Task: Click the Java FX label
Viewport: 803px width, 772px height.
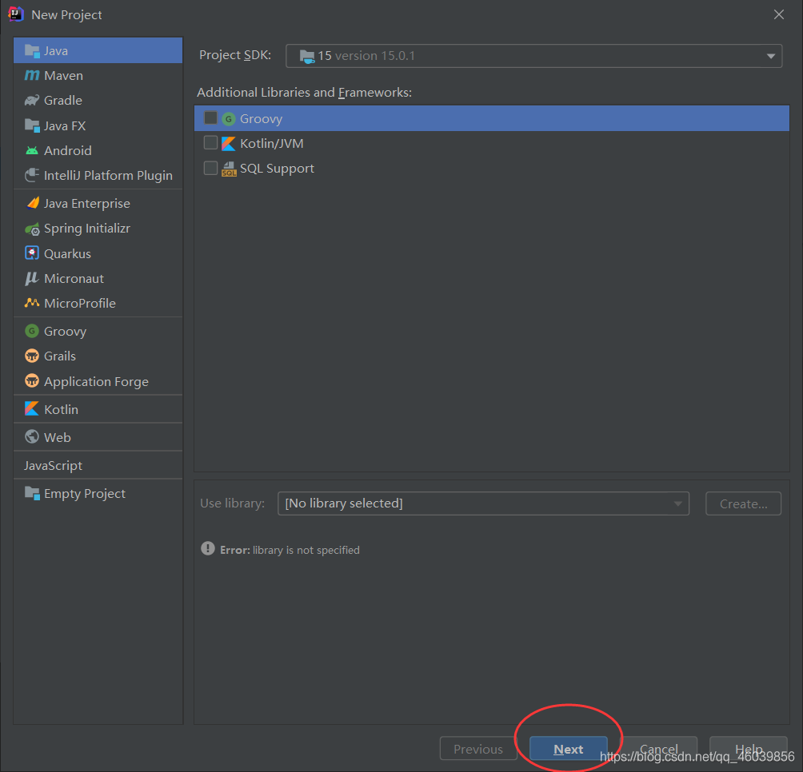Action: click(x=65, y=125)
